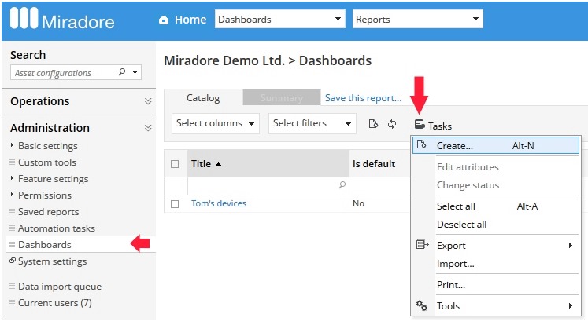Click the Title column filter field
The width and height of the screenshot is (588, 325).
pyautogui.click(x=268, y=185)
